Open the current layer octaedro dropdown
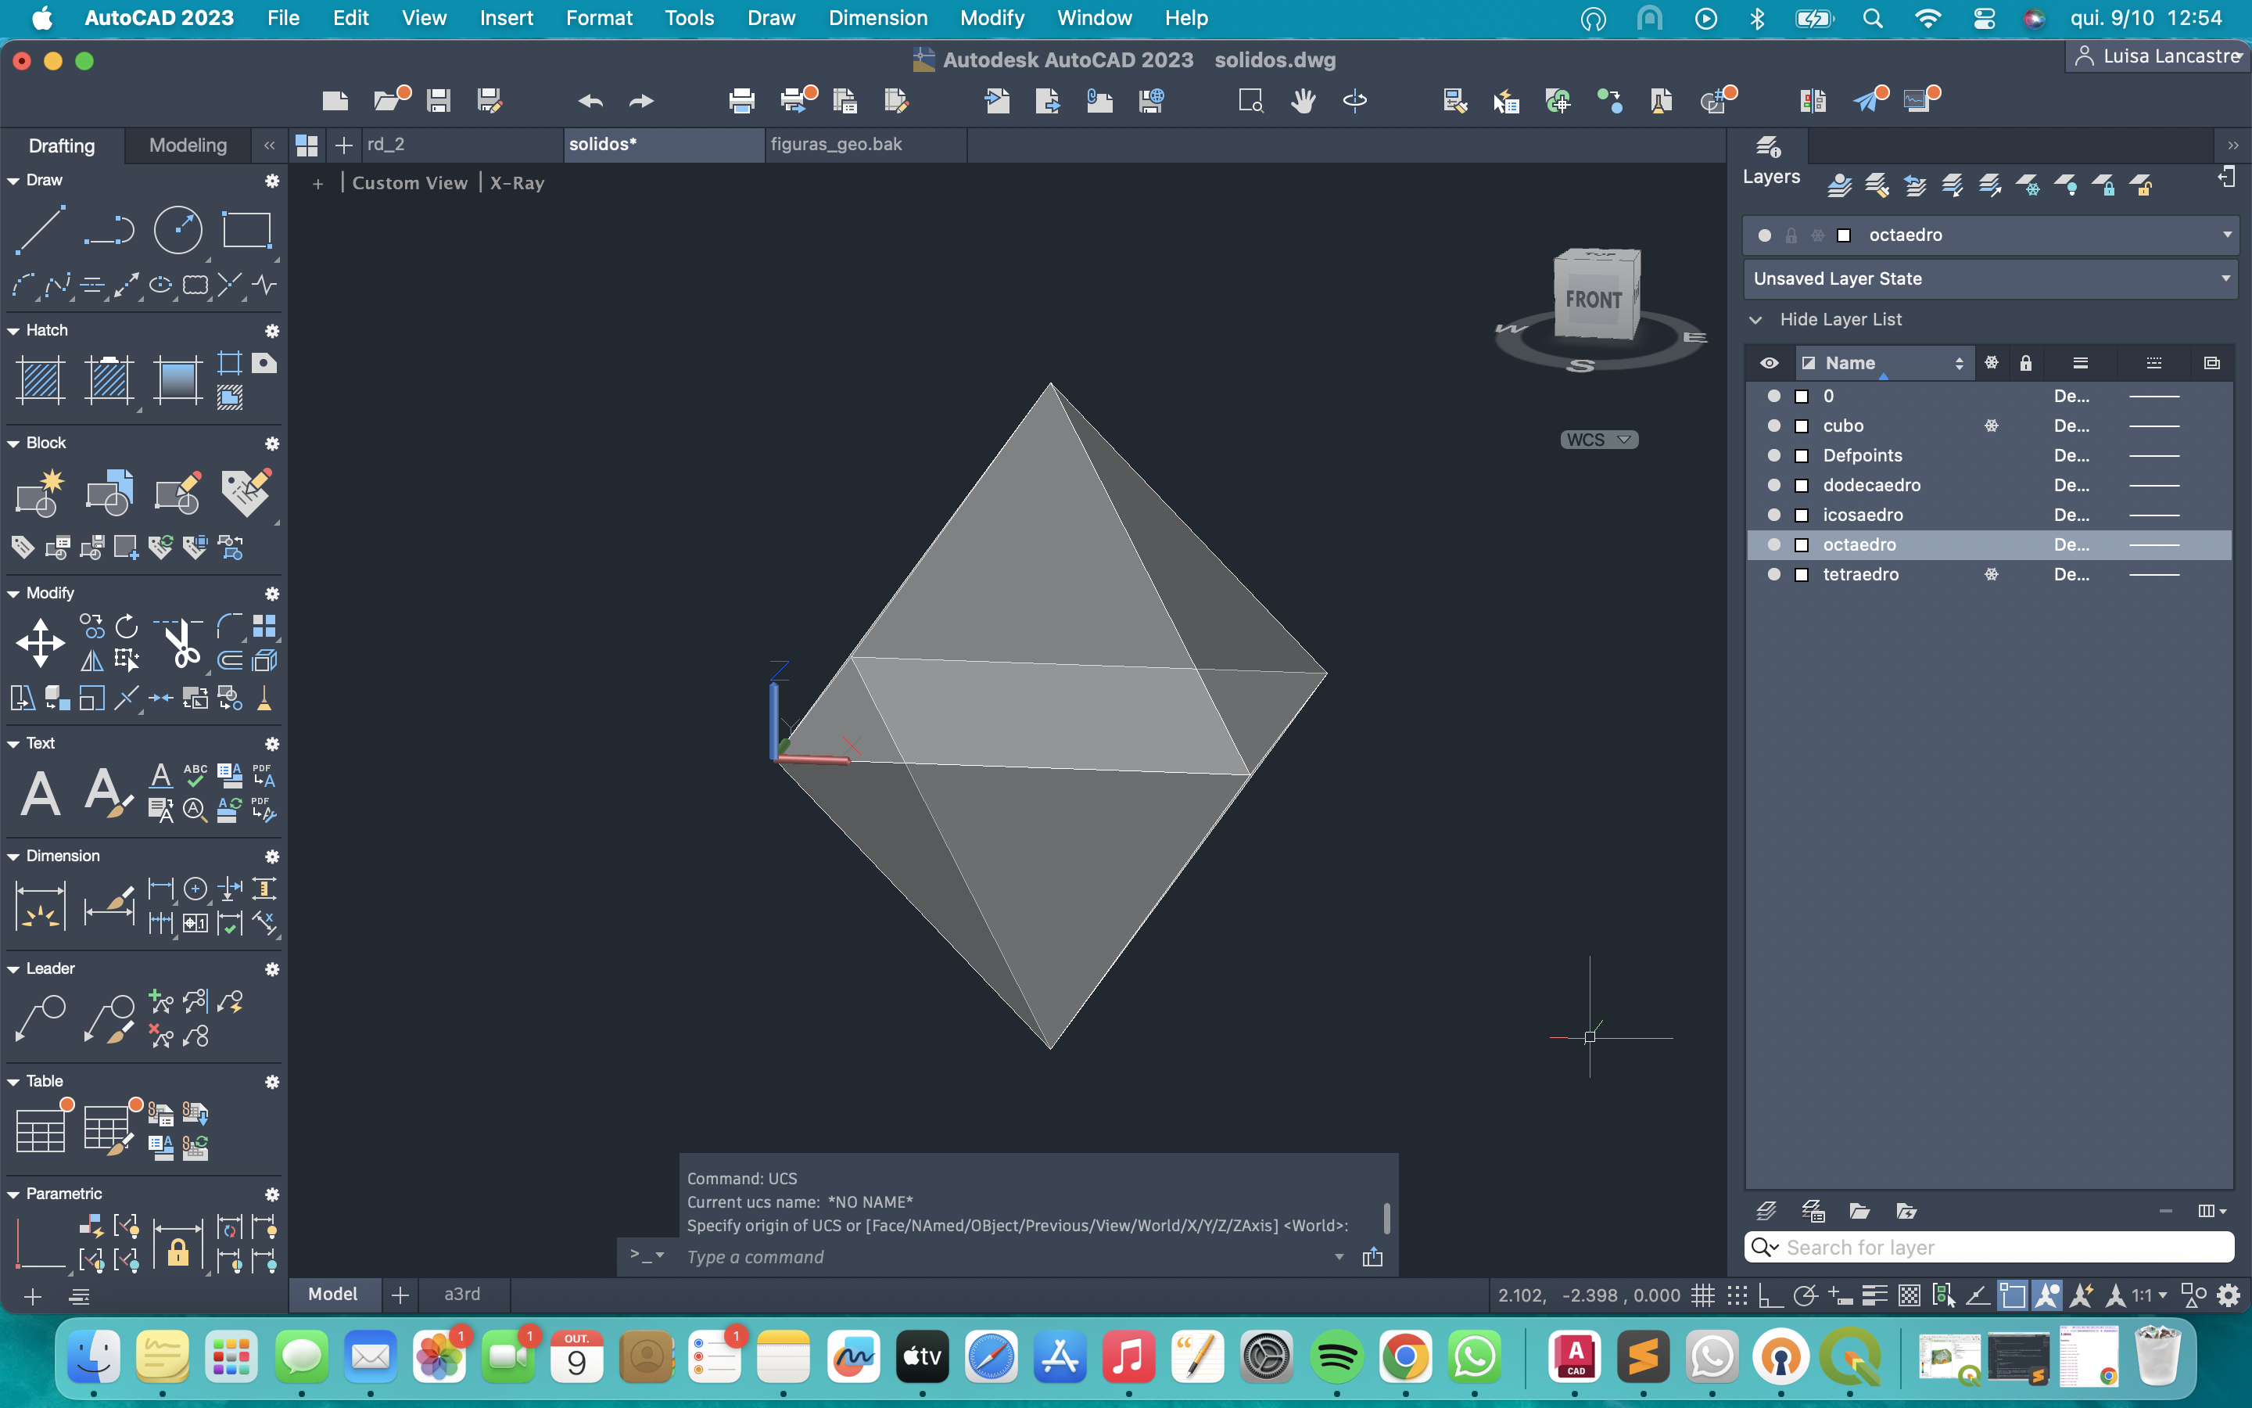The height and width of the screenshot is (1408, 2252). click(2227, 235)
